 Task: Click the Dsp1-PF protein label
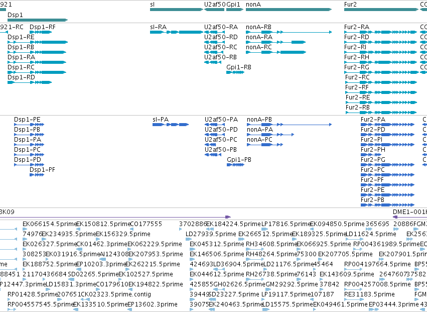42,170
